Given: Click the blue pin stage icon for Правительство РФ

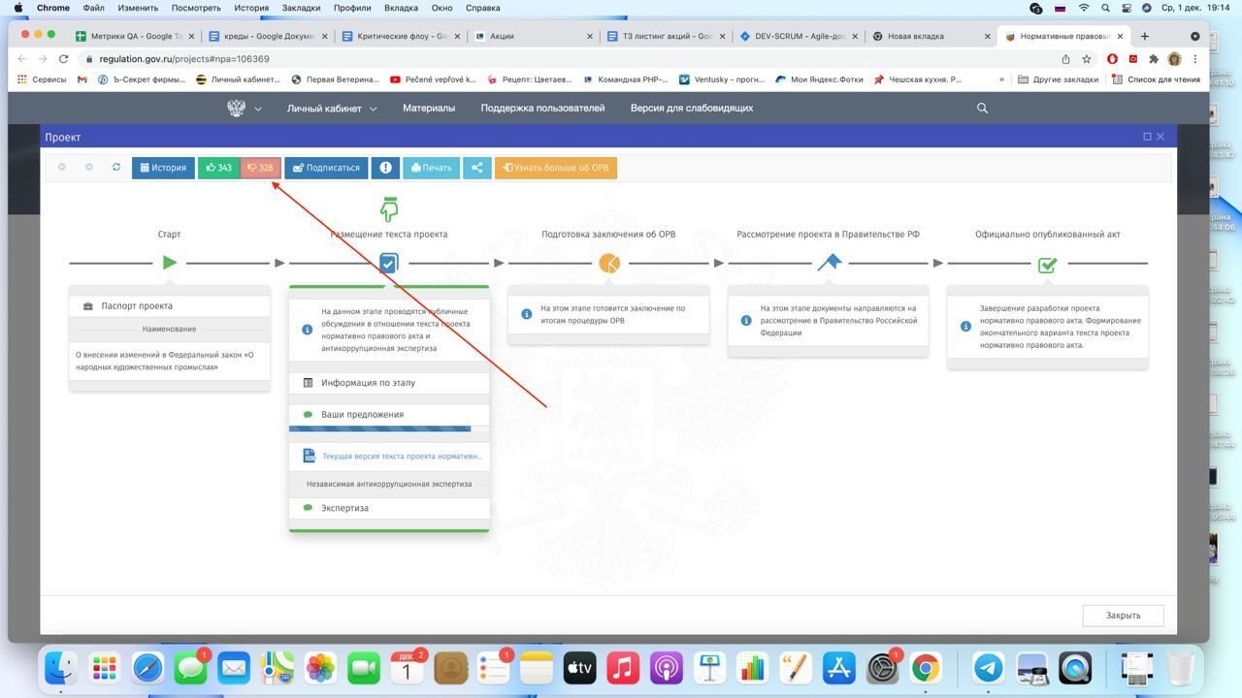Looking at the screenshot, I should point(829,263).
